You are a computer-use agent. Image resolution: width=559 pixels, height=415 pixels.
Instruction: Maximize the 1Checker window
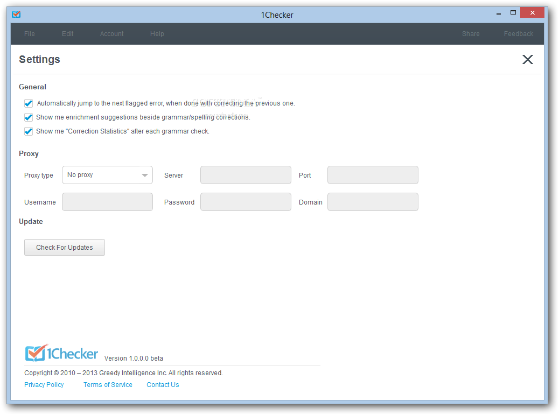[513, 12]
